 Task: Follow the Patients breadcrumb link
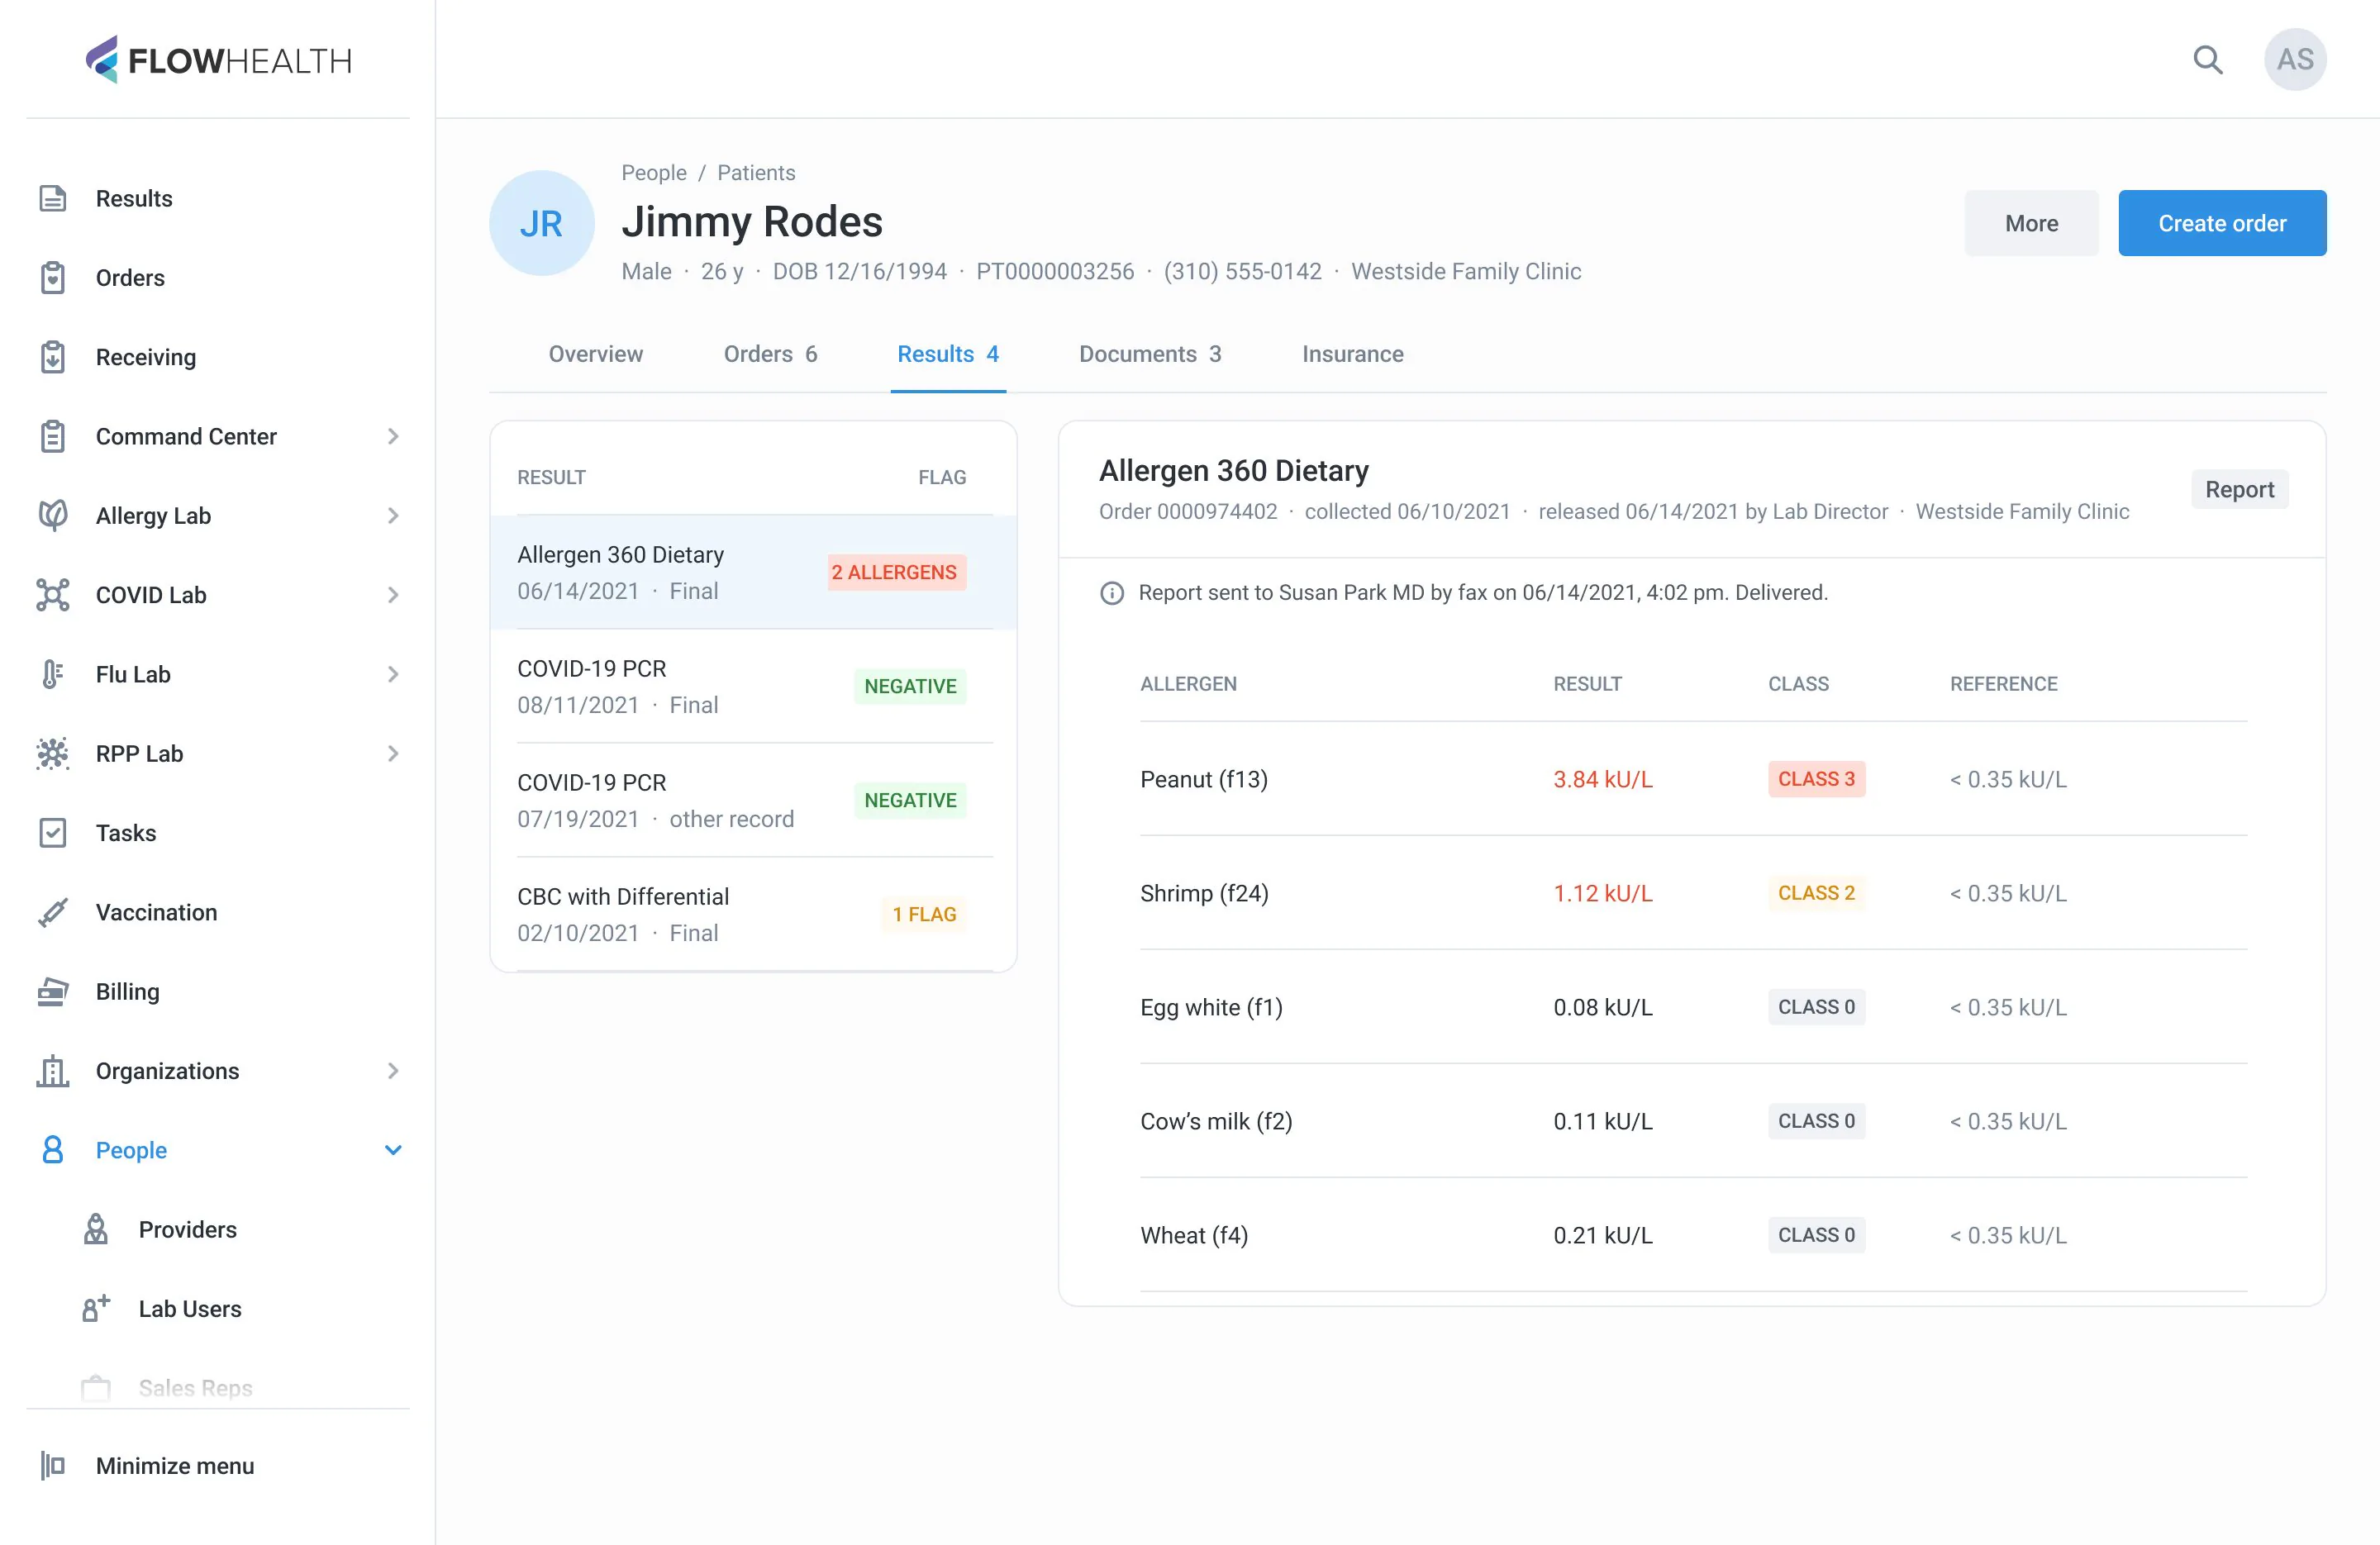(756, 172)
